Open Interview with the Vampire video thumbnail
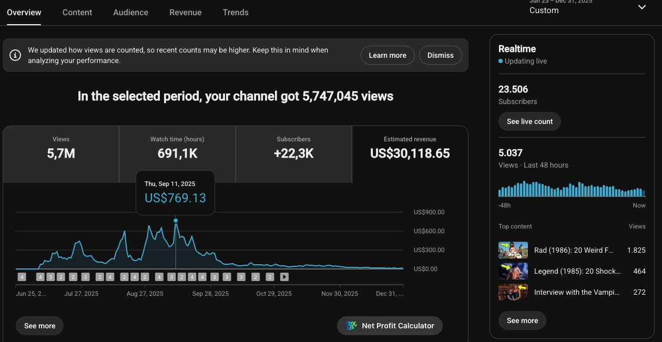 513,292
